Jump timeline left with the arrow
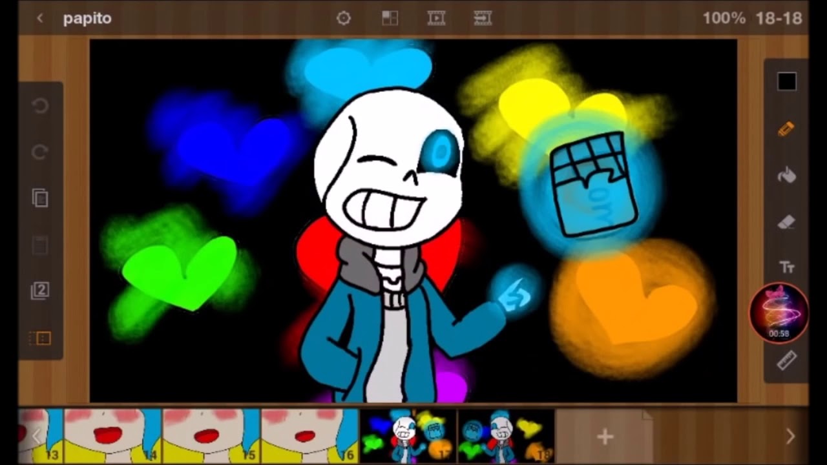 37,437
